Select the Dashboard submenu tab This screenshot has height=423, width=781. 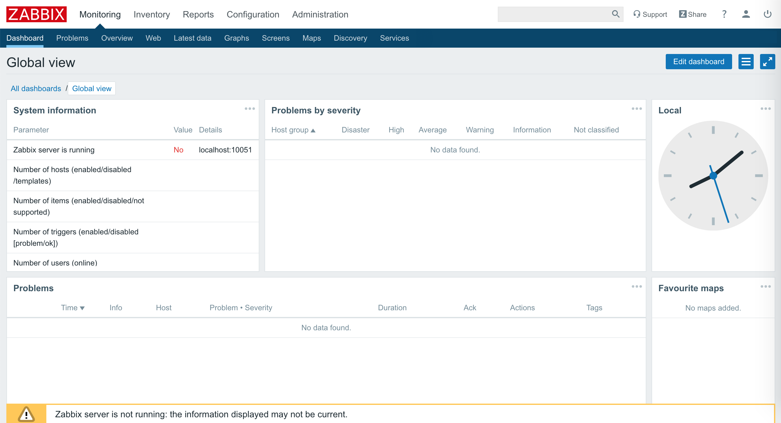pos(25,38)
